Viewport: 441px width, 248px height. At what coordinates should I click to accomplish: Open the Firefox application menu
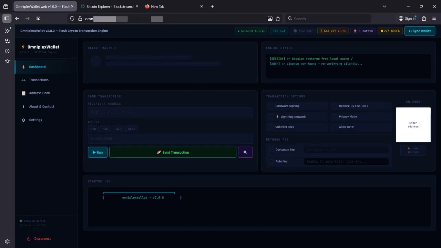(434, 19)
